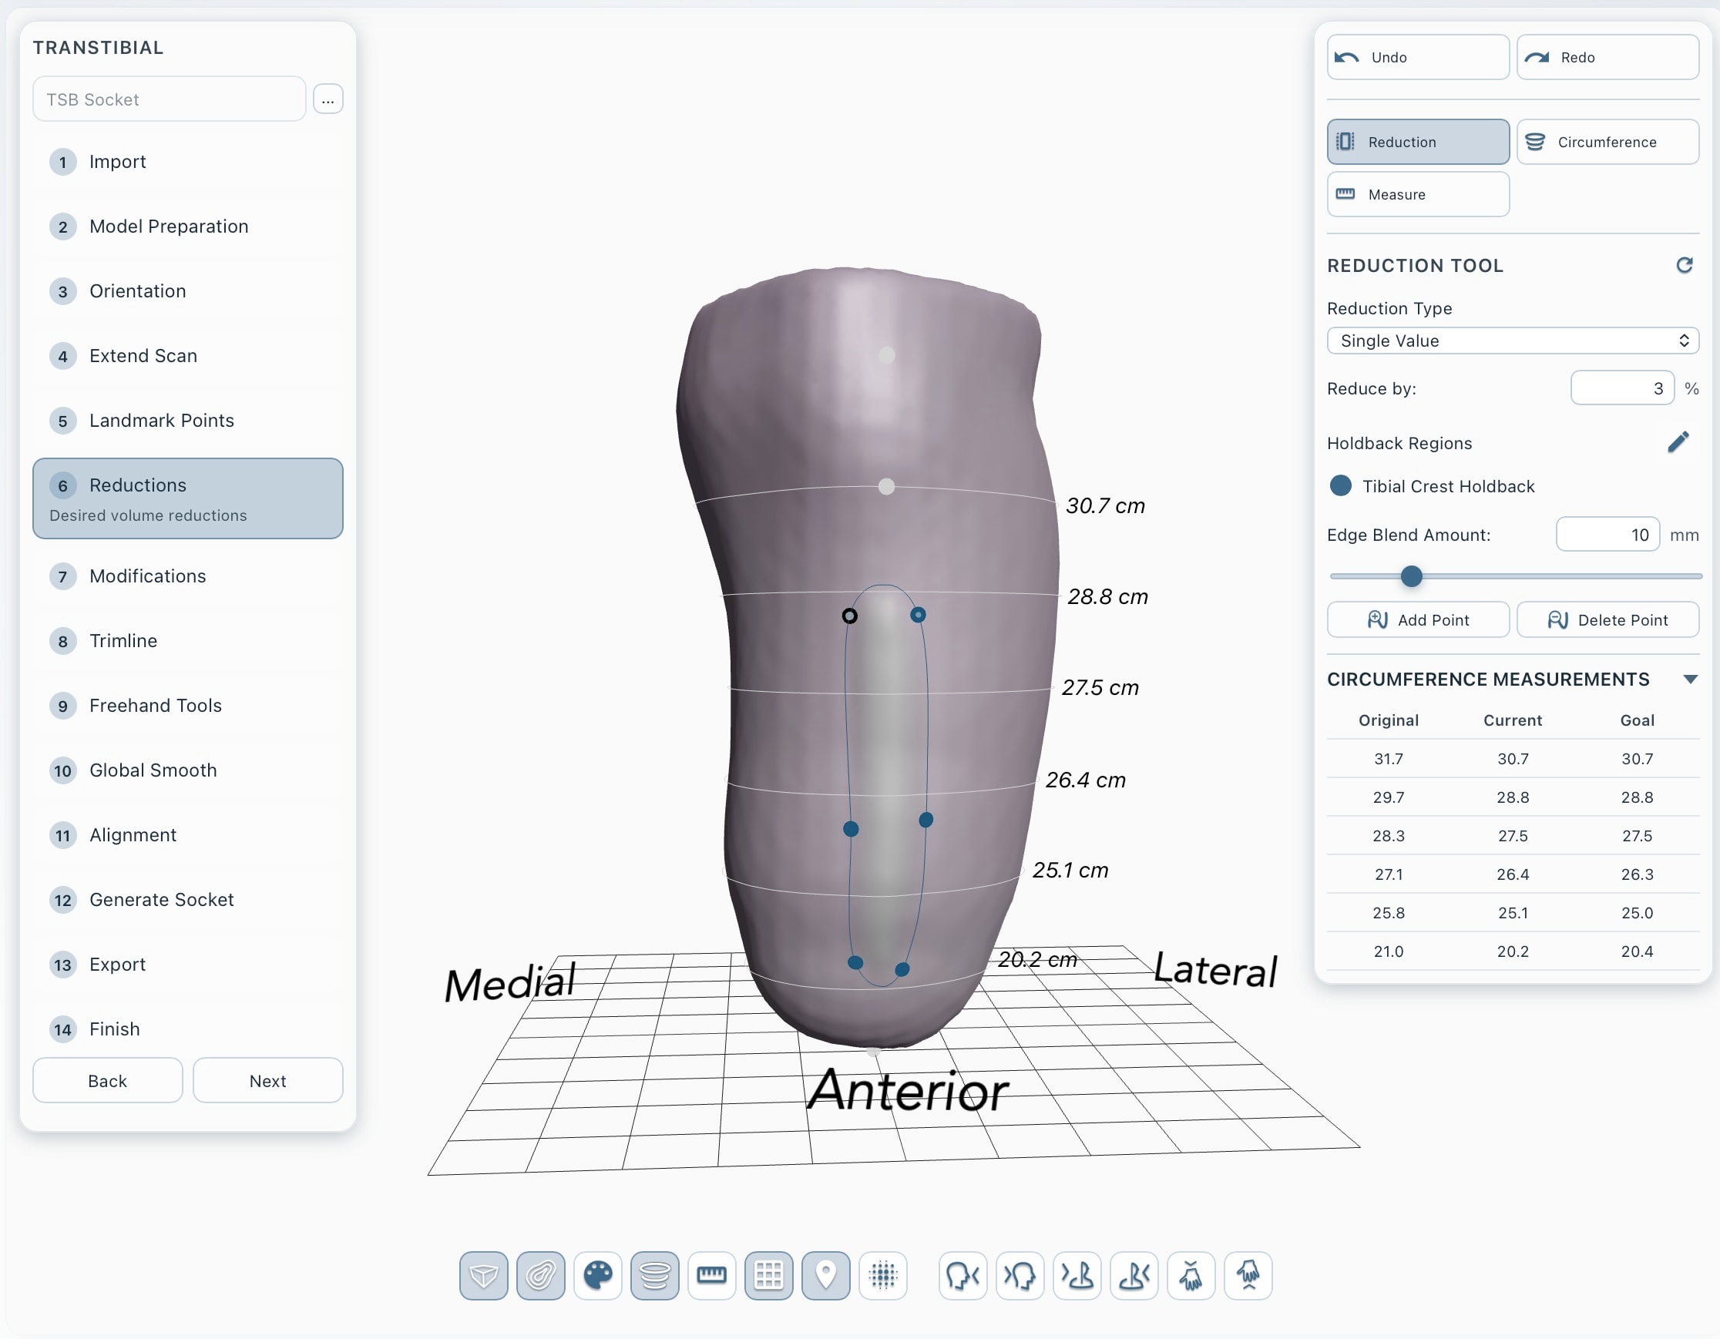Click the Redo button
The image size is (1720, 1339).
(1607, 58)
